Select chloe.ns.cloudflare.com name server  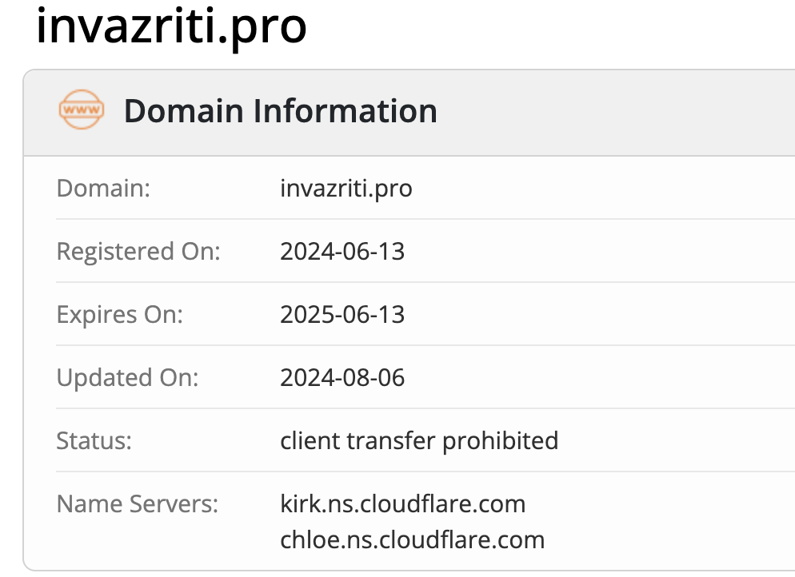[x=413, y=540]
